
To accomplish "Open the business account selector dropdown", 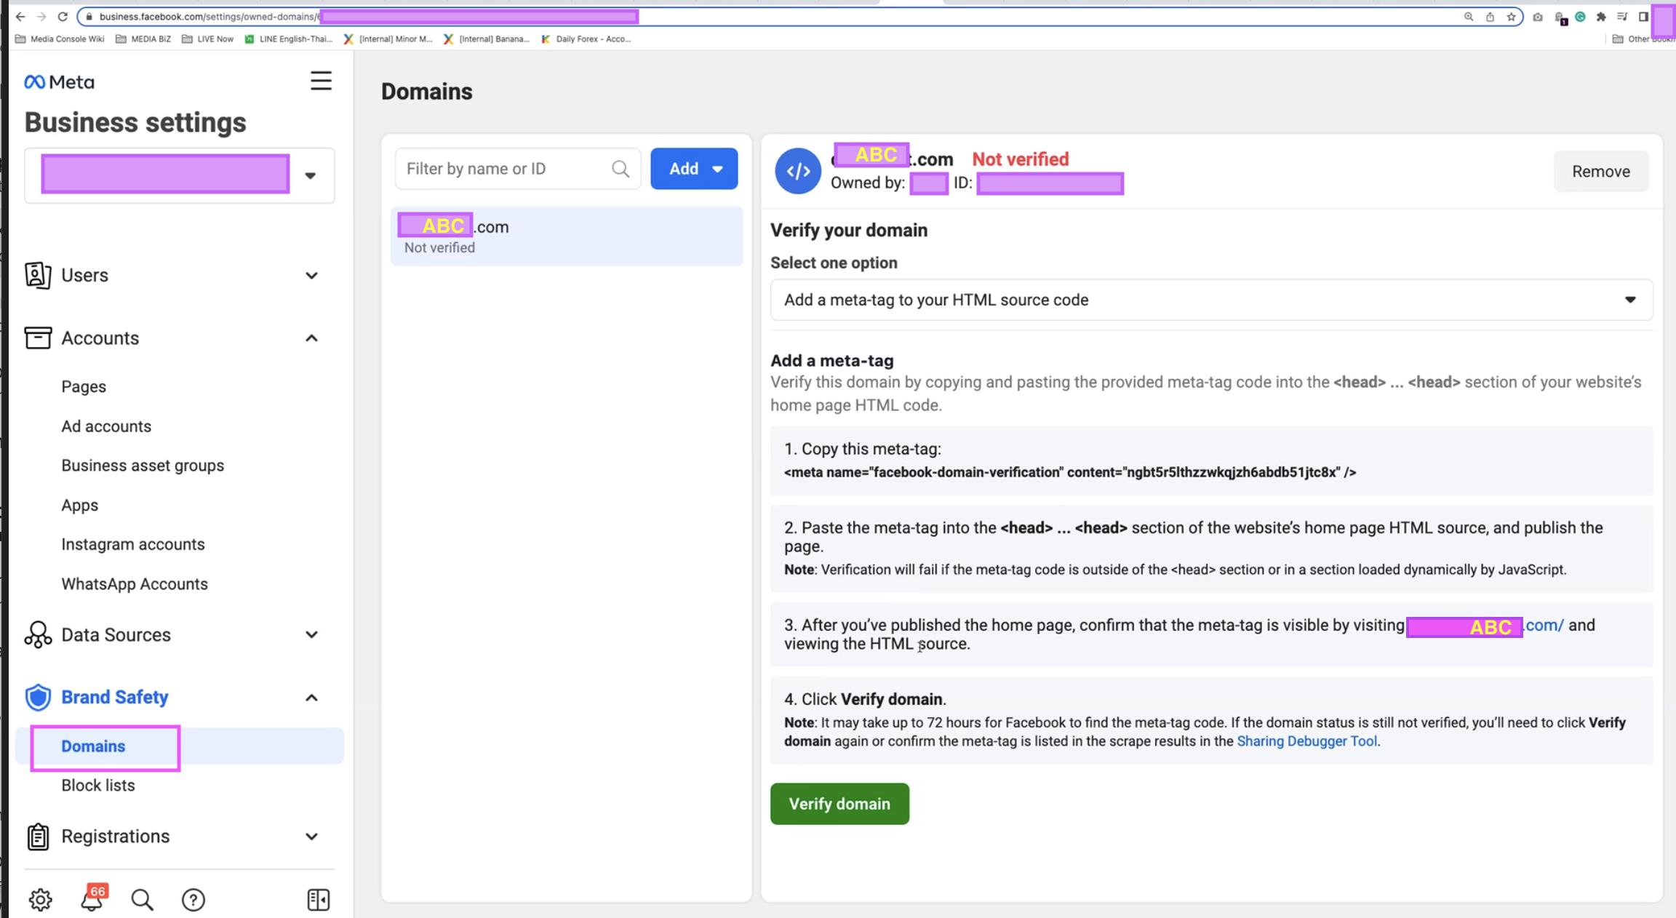I will pos(311,175).
